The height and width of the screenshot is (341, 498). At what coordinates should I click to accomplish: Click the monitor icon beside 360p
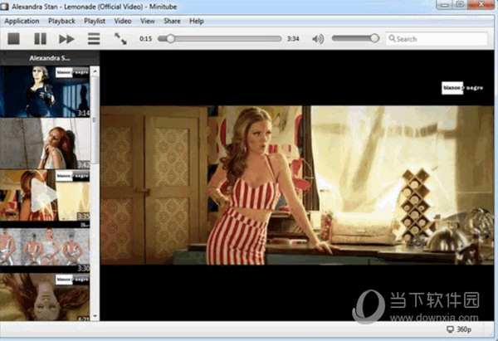click(x=450, y=329)
